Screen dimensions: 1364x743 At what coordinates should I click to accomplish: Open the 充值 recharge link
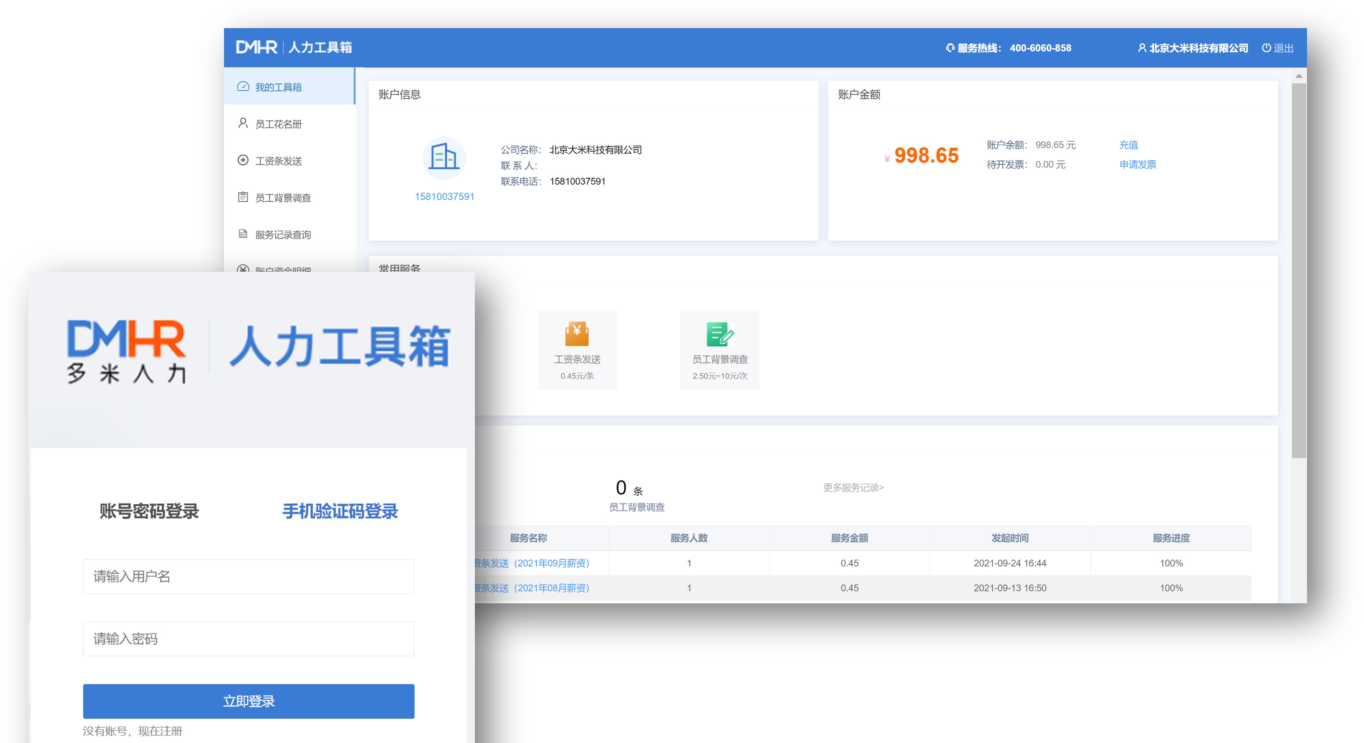coord(1129,145)
